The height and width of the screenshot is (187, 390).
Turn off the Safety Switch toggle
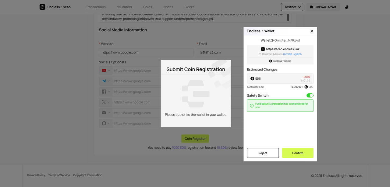tap(310, 95)
